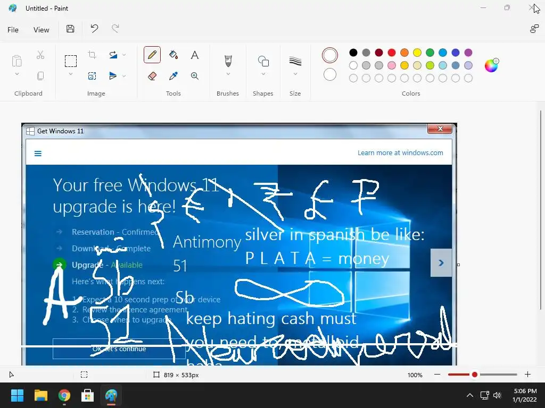Select the Brushes tool
This screenshot has height=408, width=545.
pos(228,61)
